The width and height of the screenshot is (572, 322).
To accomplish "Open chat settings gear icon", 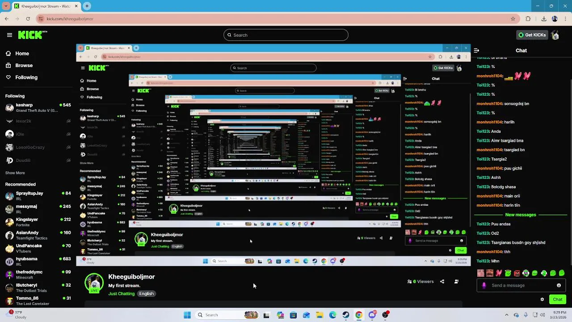I will tap(542, 299).
